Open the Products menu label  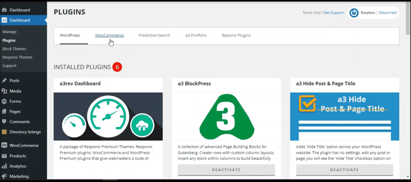18,156
